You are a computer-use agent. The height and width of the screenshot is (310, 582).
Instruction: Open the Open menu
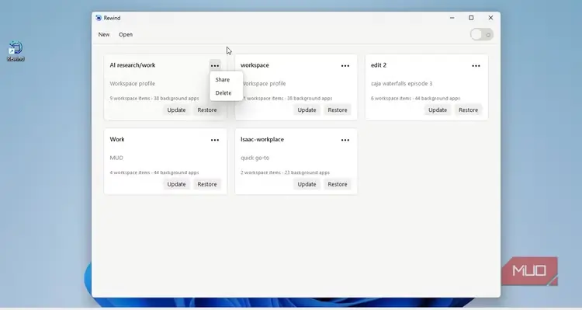pyautogui.click(x=126, y=34)
